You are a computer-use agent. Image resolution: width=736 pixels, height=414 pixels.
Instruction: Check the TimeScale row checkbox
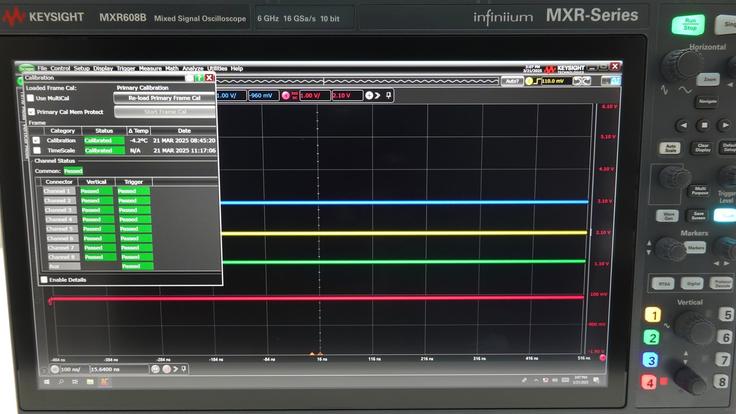tap(37, 150)
